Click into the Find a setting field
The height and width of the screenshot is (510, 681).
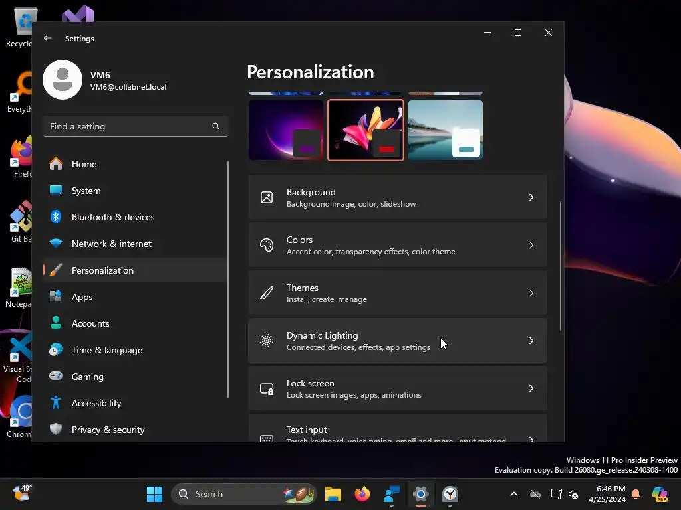pyautogui.click(x=136, y=126)
